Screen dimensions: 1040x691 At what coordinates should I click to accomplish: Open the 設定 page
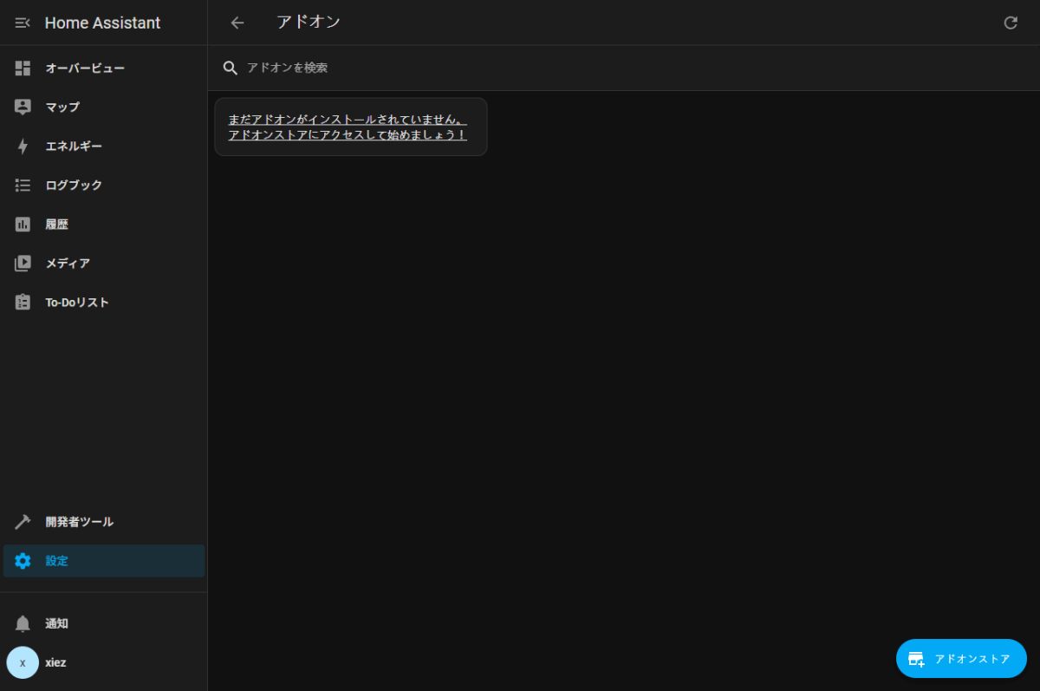(x=104, y=561)
